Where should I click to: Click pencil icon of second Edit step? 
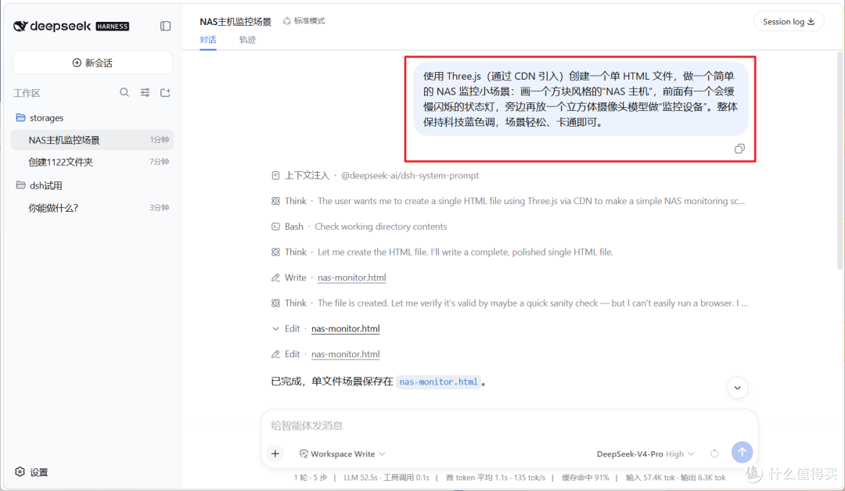[275, 354]
